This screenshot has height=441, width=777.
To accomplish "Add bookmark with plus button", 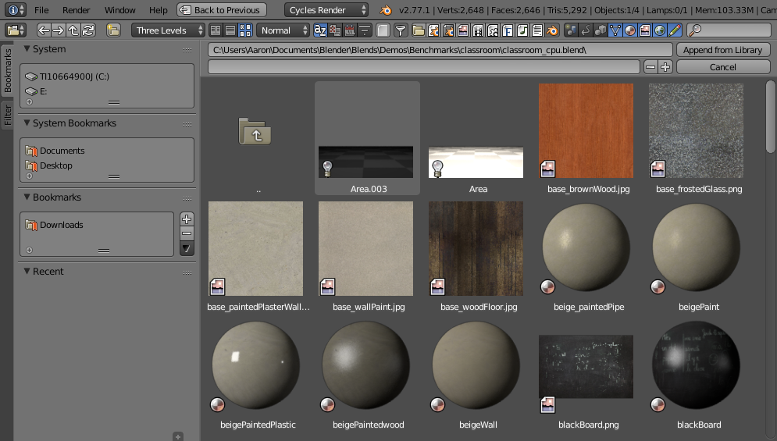I will click(187, 219).
